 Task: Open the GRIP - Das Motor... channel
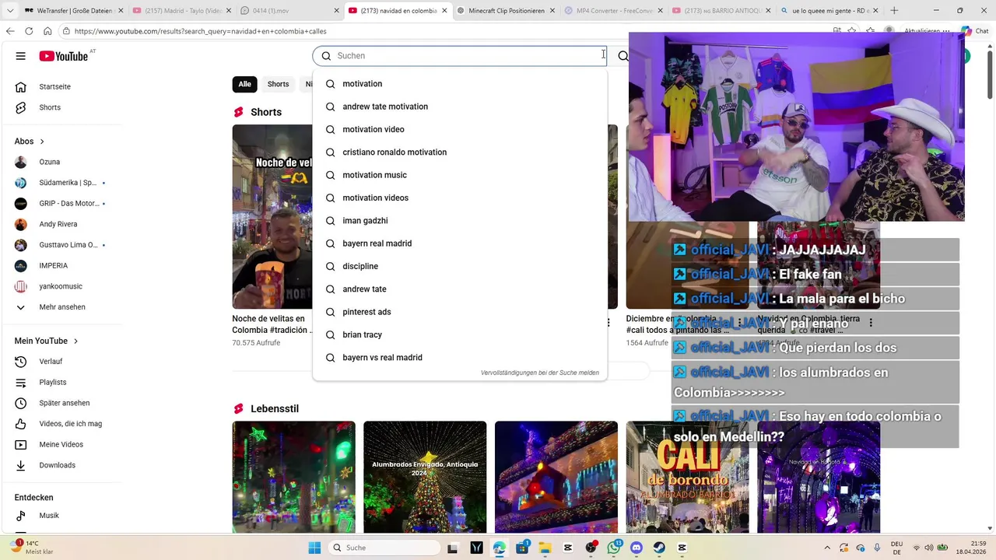pyautogui.click(x=68, y=203)
